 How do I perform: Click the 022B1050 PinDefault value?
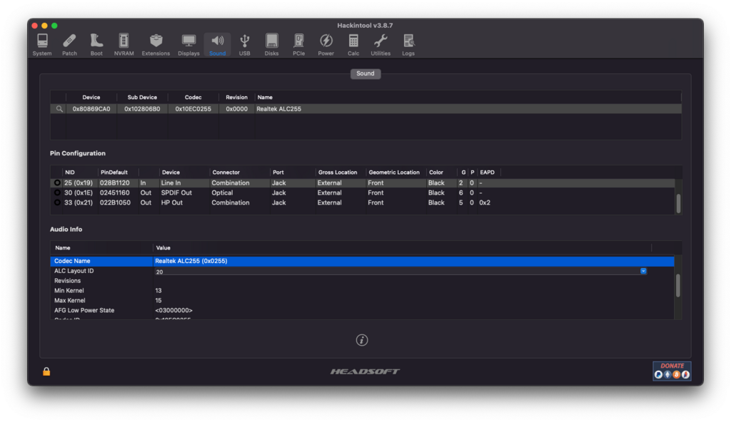tap(115, 202)
